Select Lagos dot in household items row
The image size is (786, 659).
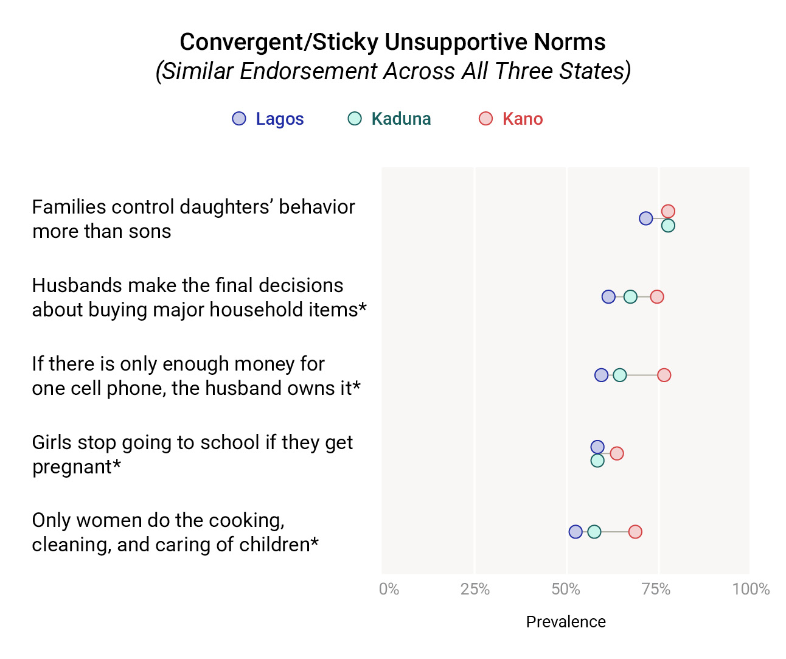click(608, 297)
